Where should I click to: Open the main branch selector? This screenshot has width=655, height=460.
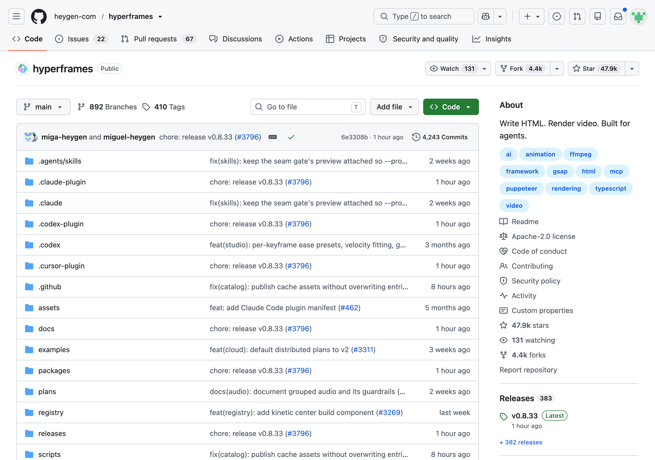[x=43, y=107]
